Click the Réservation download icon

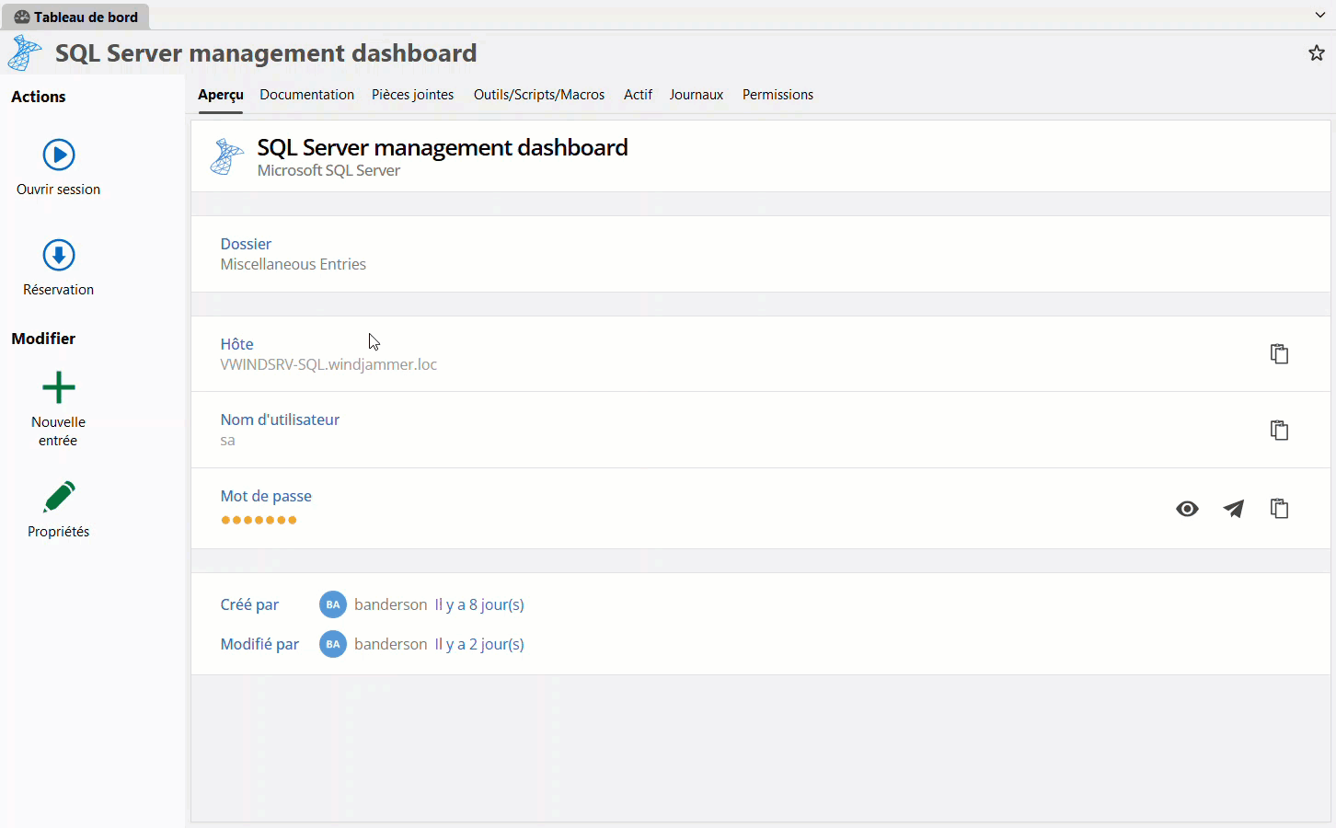pos(59,255)
